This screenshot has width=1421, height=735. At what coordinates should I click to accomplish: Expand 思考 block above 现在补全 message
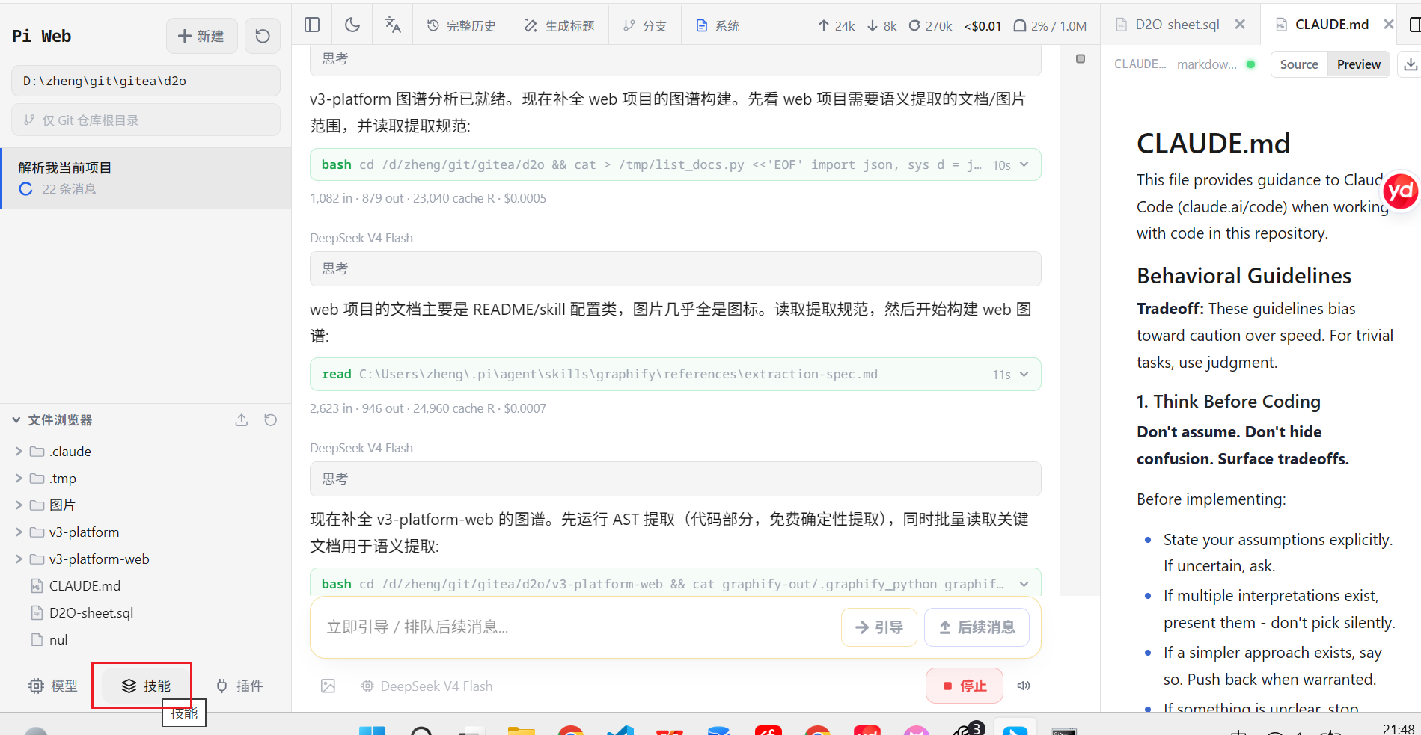pyautogui.click(x=675, y=479)
